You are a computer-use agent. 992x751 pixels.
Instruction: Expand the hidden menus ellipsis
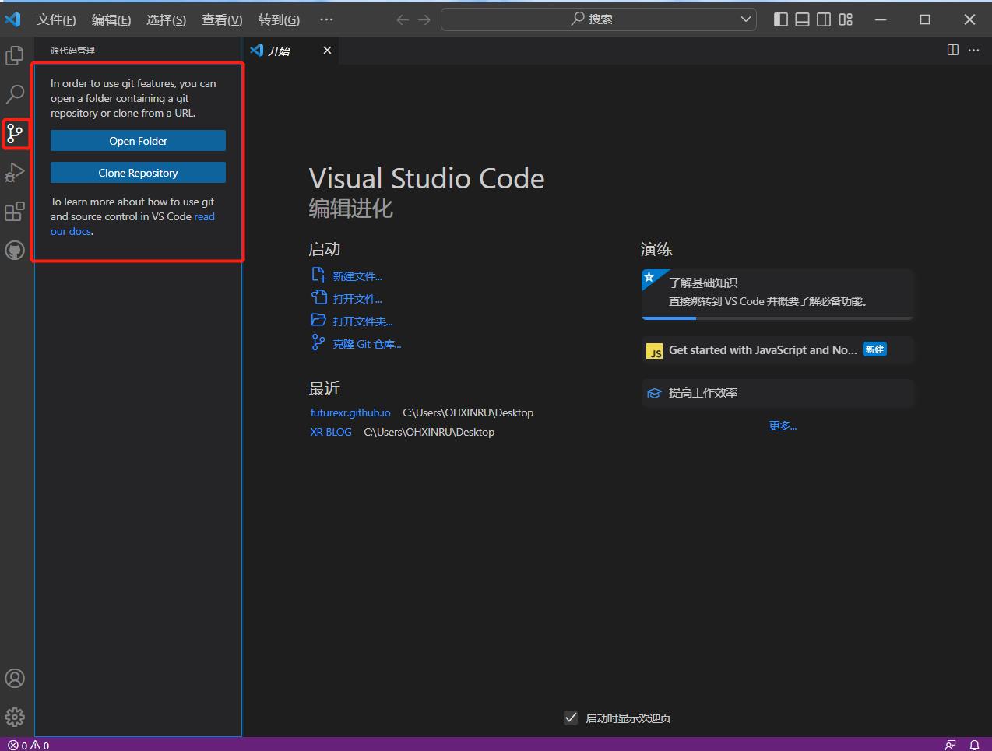point(326,19)
